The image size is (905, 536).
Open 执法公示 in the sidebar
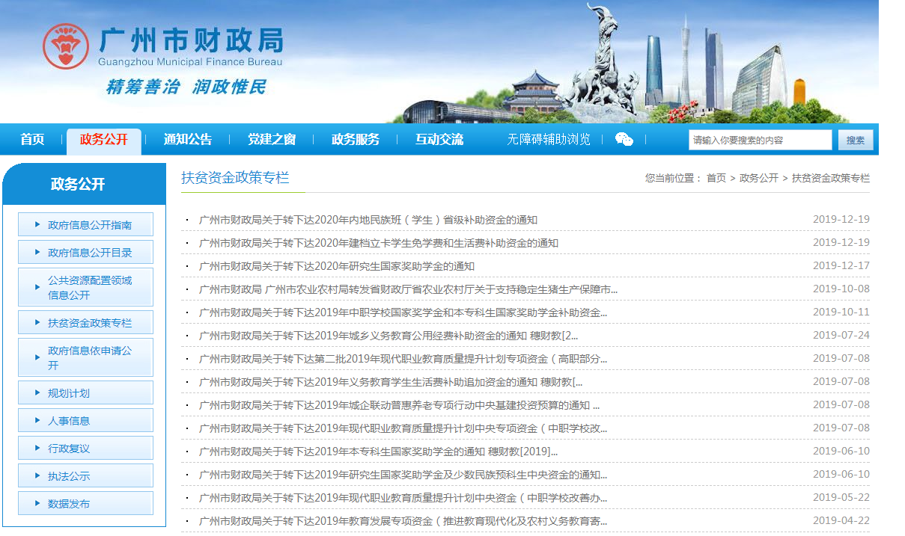[x=69, y=476]
